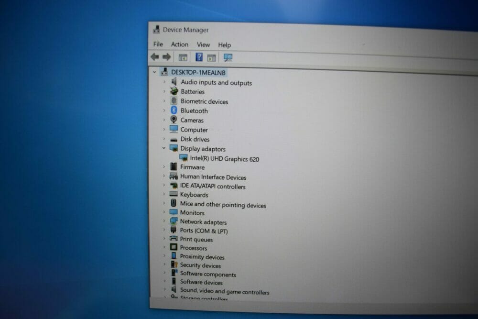Select the Print queues row
478x319 pixels.
tap(196, 240)
